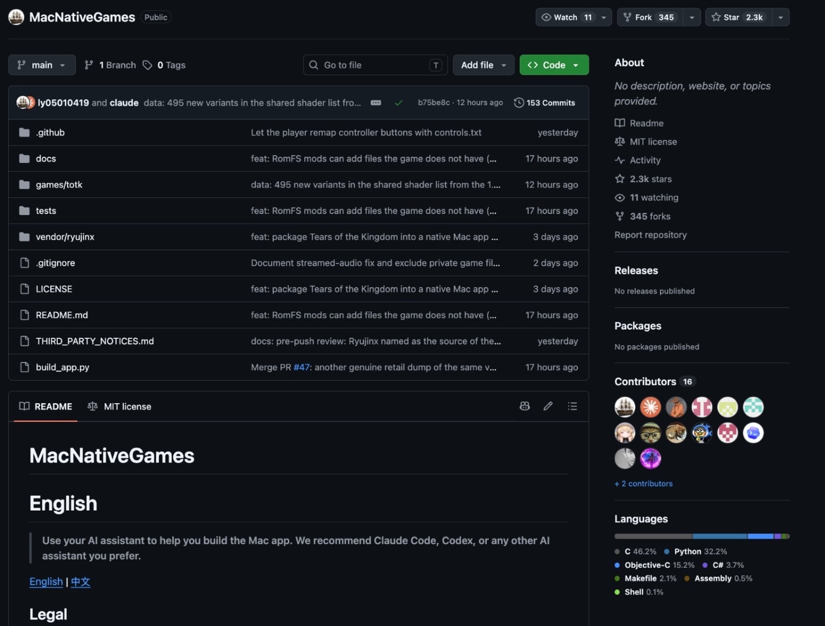Click the build_app.py file icon
Viewport: 825px width, 626px height.
click(24, 367)
